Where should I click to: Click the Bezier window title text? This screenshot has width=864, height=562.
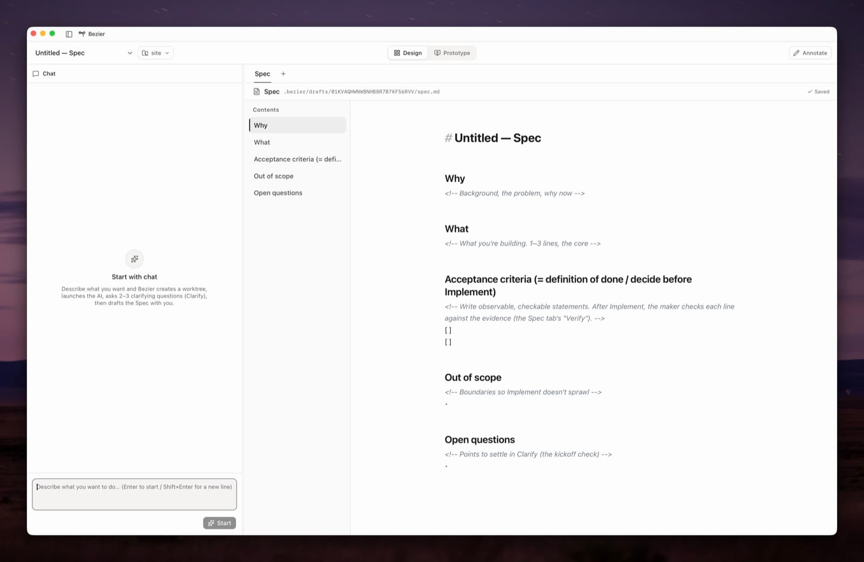coord(97,34)
